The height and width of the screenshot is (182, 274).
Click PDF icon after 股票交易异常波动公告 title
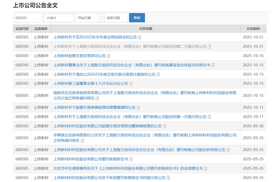coord(108,56)
